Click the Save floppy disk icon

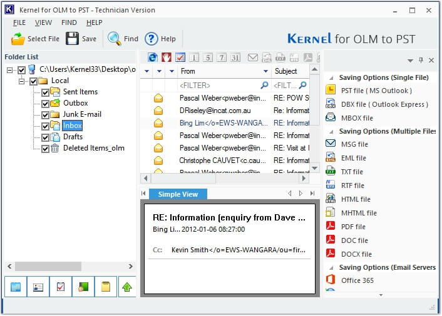(x=72, y=39)
